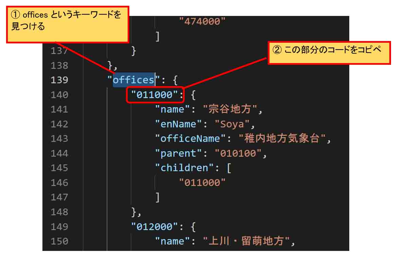Click the "012000" object key
This screenshot has width=408, height=256.
[154, 227]
